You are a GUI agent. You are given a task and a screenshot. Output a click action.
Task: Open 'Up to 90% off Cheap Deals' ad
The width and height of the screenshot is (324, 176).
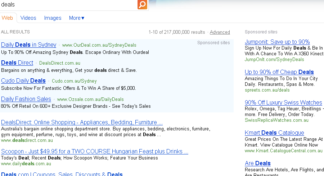pyautogui.click(x=279, y=72)
